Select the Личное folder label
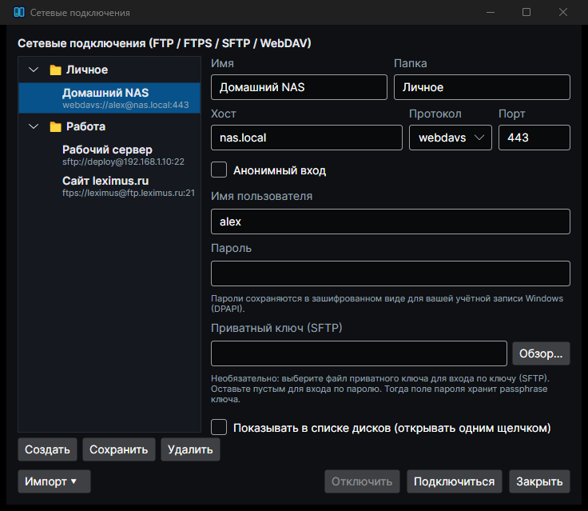This screenshot has width=588, height=511. click(87, 70)
